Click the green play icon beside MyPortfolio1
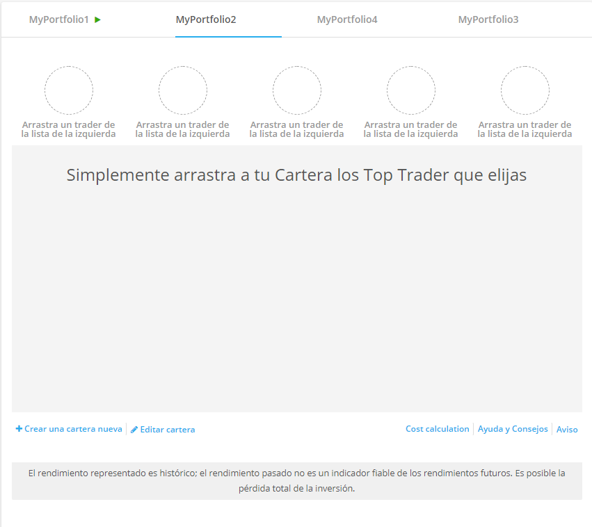Image resolution: width=592 pixels, height=527 pixels. 98,19
